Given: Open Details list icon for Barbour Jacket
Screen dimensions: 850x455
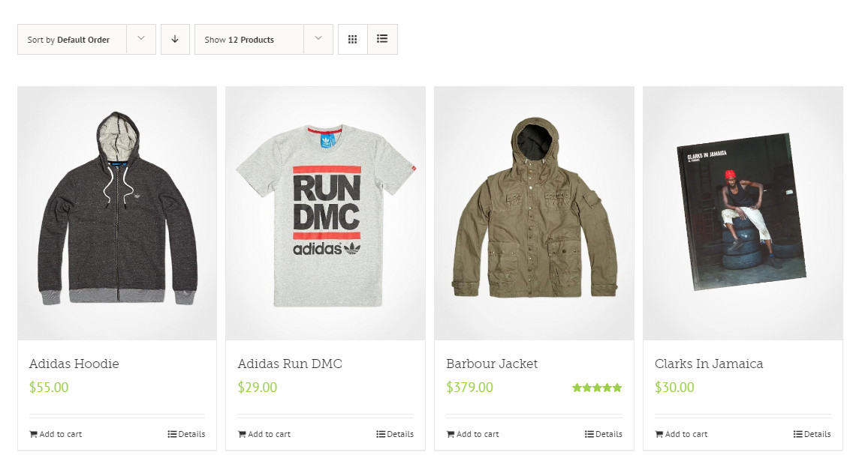Looking at the screenshot, I should pos(589,434).
